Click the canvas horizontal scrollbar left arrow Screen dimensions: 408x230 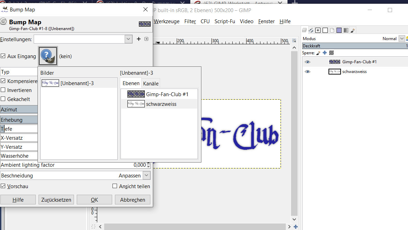point(100,227)
